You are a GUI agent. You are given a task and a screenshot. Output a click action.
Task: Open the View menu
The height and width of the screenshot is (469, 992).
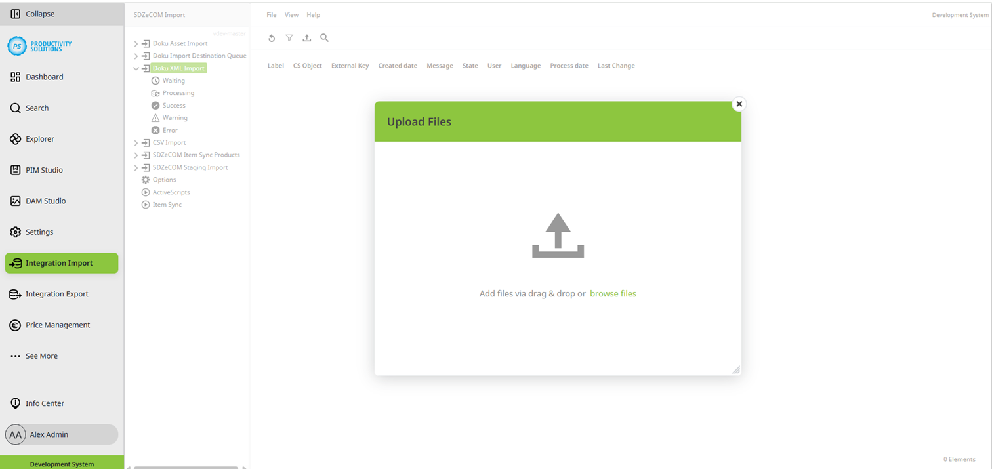[291, 14]
